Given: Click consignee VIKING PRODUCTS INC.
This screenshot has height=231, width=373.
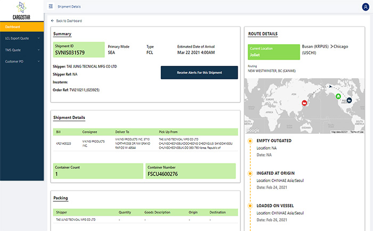Looking at the screenshot, I should 93,143.
